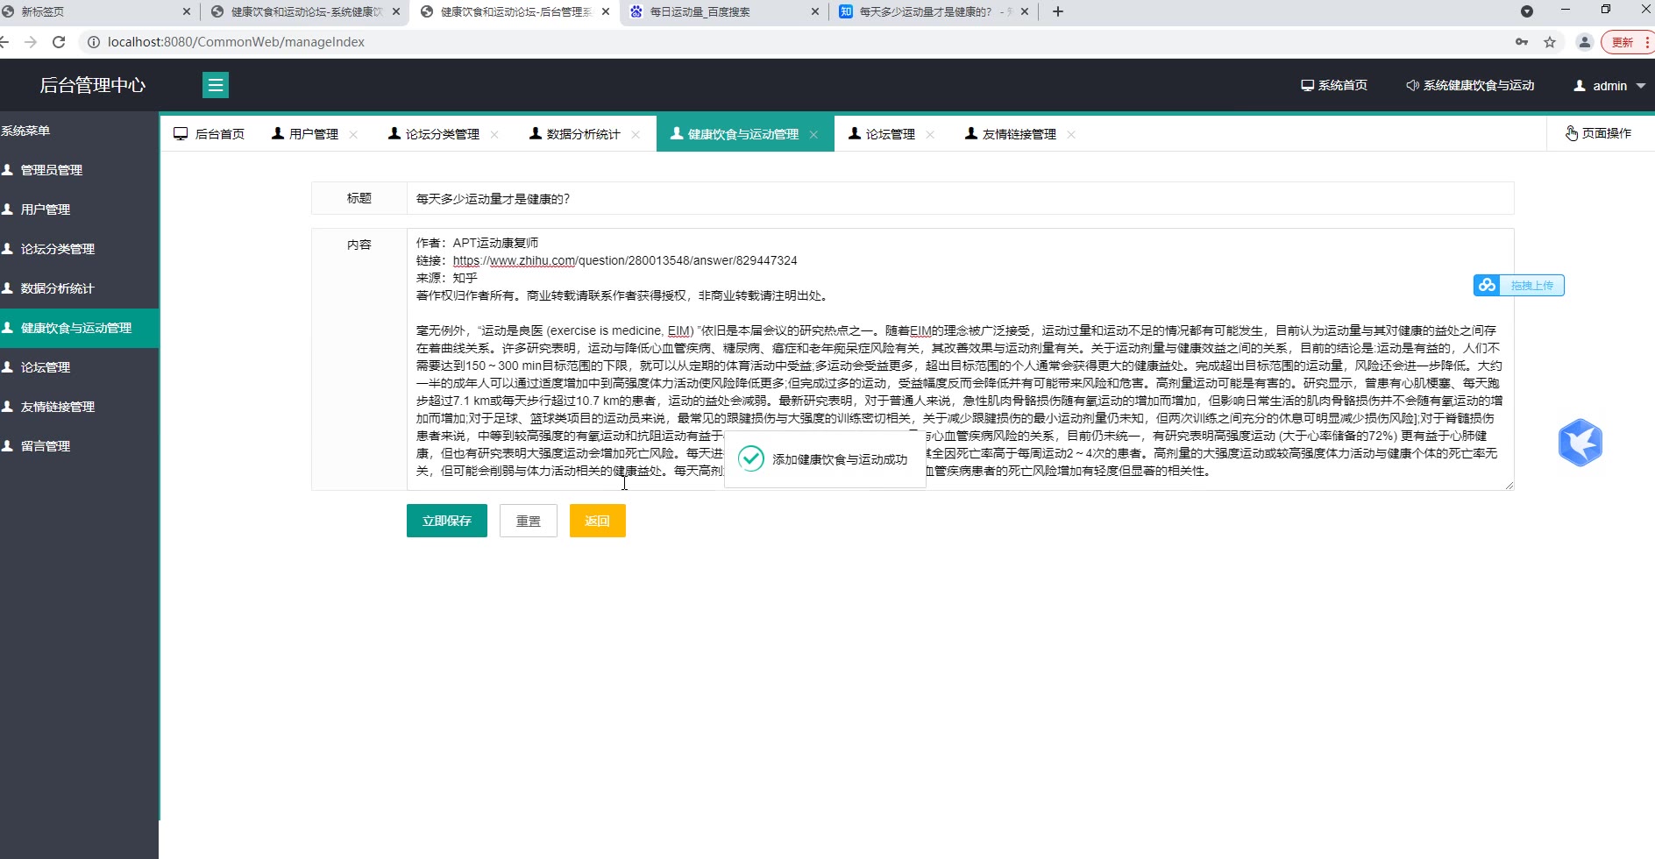The height and width of the screenshot is (859, 1655).
Task: Click inside the 内容 textarea
Action: [960, 359]
